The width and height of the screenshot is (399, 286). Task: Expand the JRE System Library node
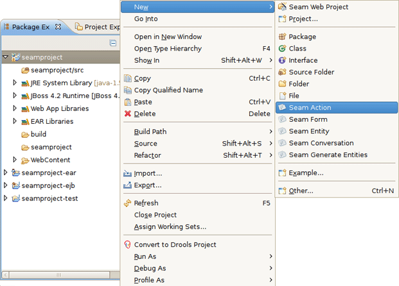coord(15,83)
